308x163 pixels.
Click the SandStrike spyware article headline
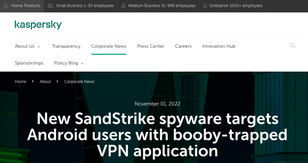tap(157, 135)
